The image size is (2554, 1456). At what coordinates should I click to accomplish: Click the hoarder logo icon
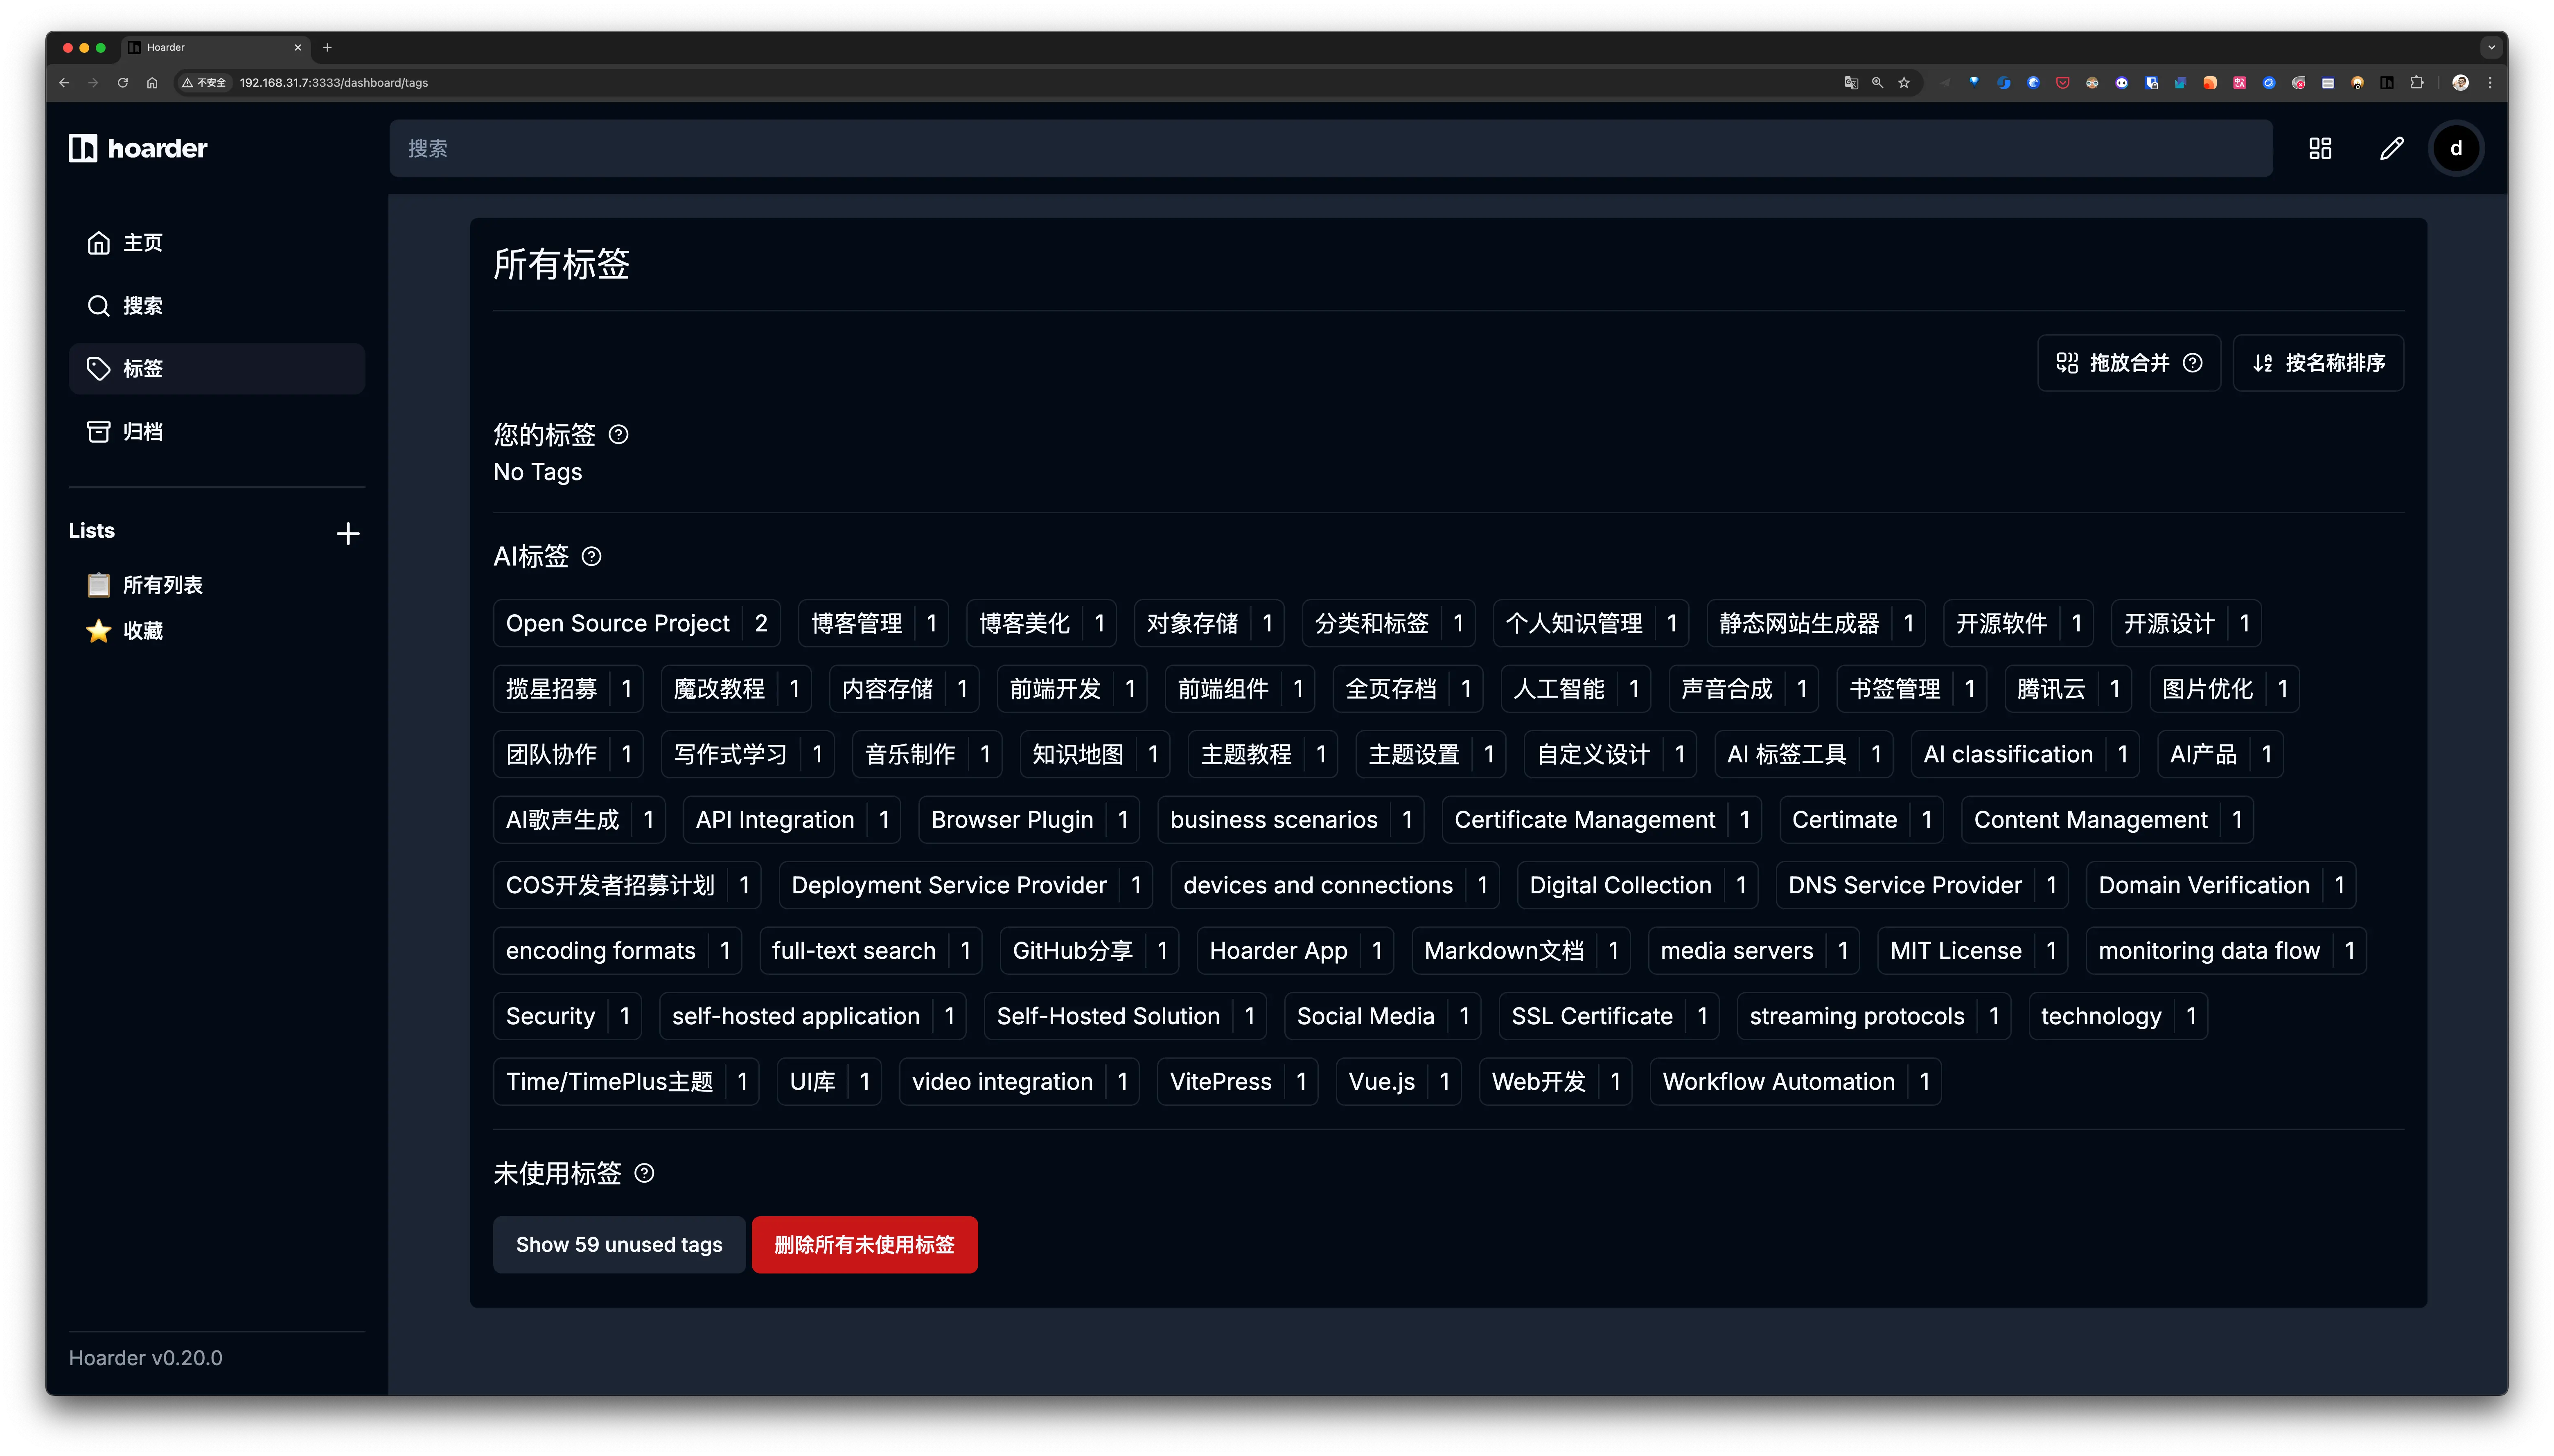click(83, 148)
